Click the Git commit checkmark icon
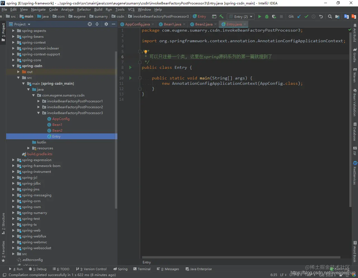The image size is (358, 278). 306,17
